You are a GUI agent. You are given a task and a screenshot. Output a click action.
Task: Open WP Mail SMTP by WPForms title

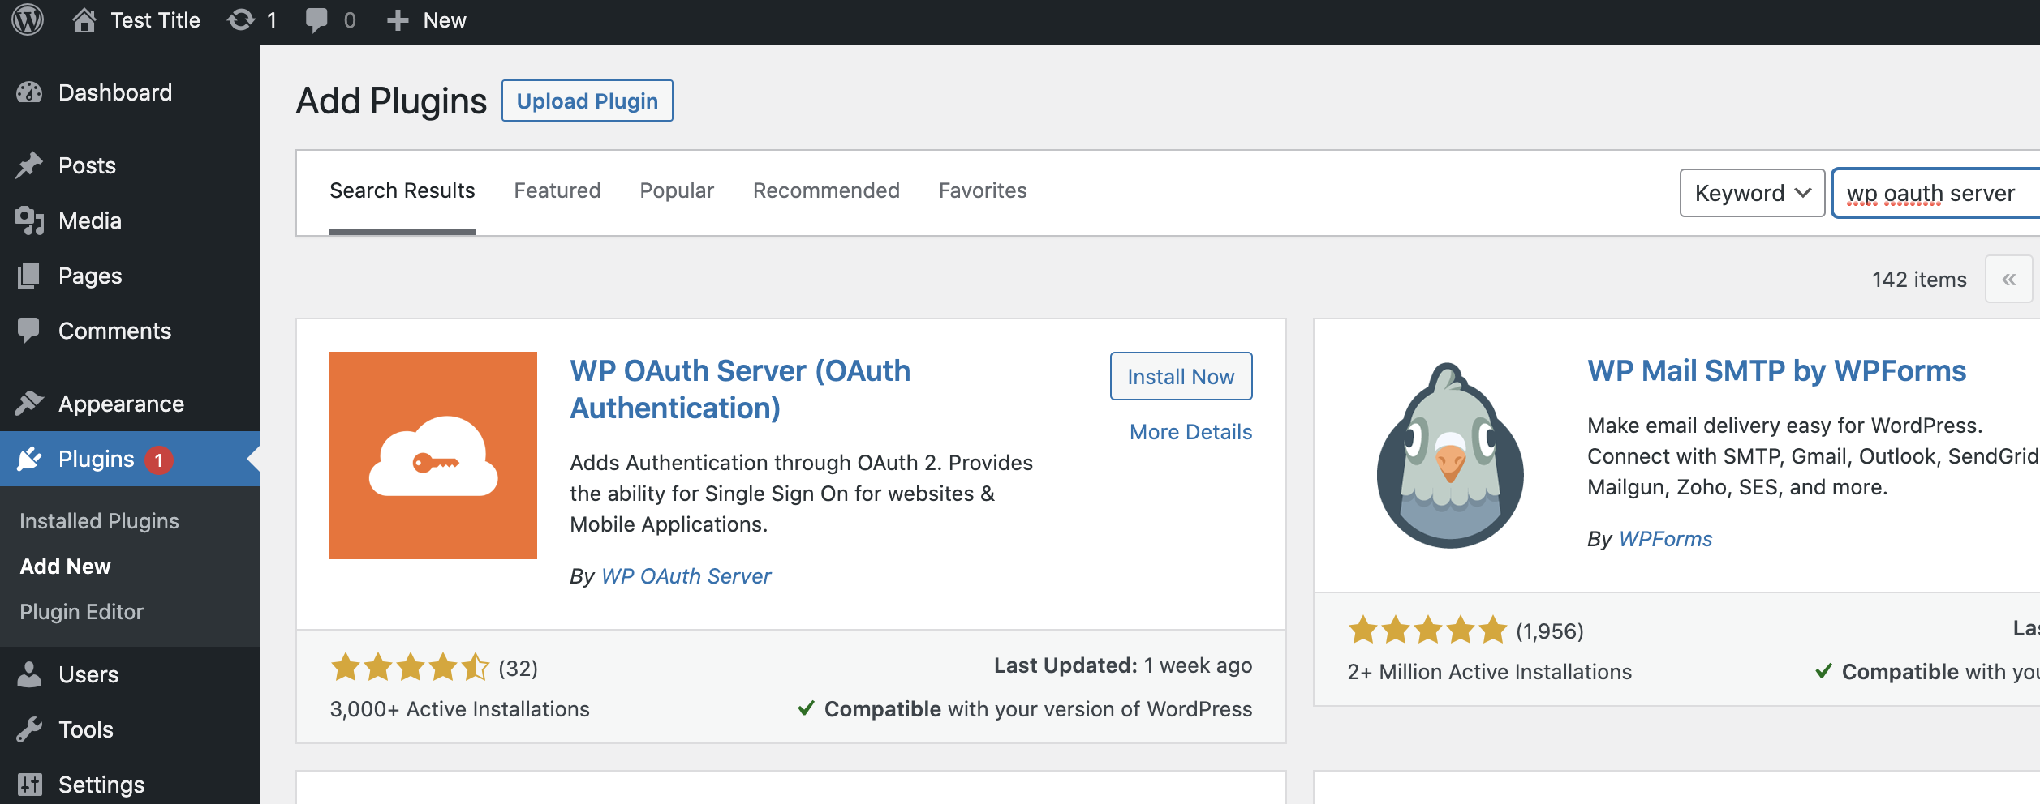click(1777, 371)
